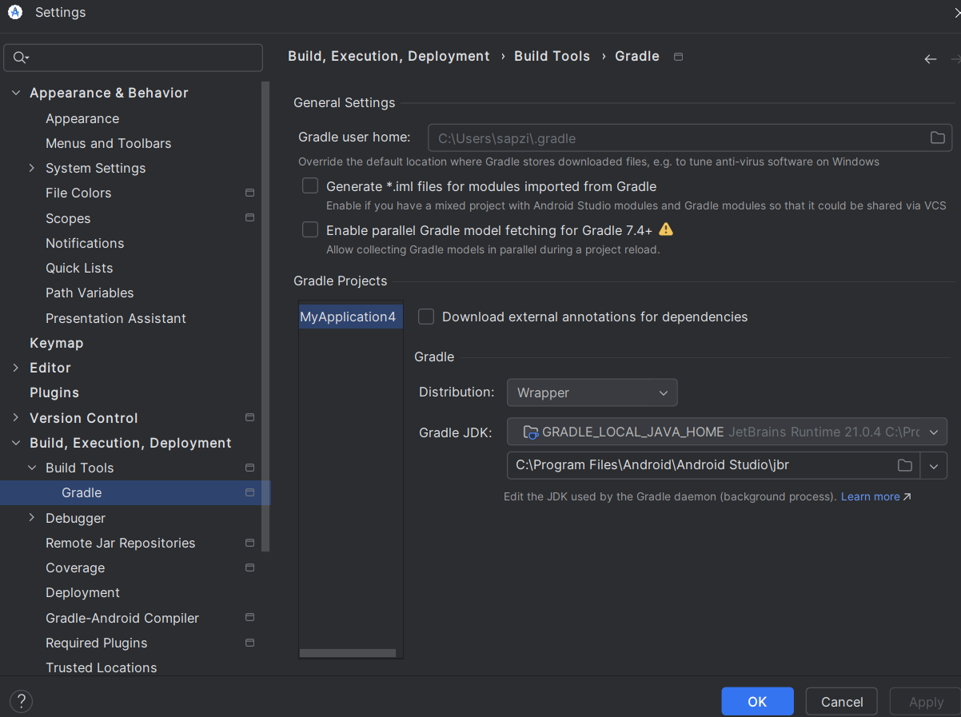The image size is (961, 717).
Task: Click the GRADLE_LOCAL_JAVA_HOME folder icon
Action: (530, 432)
